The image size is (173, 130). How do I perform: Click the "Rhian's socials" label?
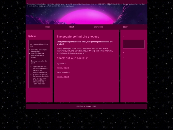pyautogui.click(x=63, y=73)
